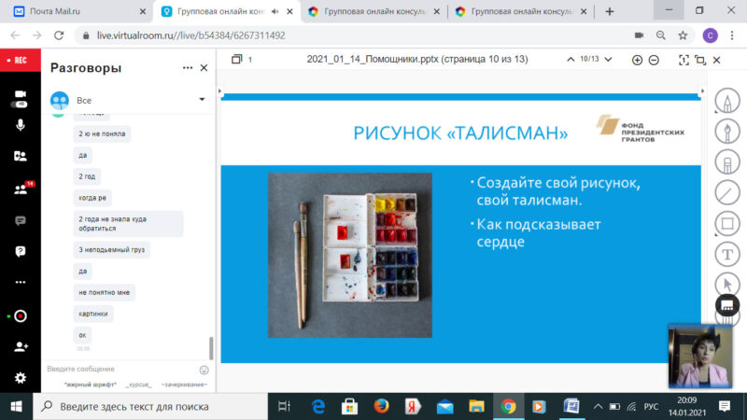Open the participants list with the 14 badge
747x420 pixels.
click(x=21, y=189)
